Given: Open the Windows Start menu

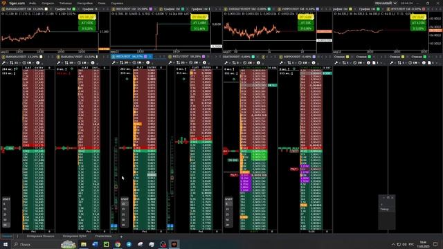Looking at the screenshot, I should coord(5,244).
